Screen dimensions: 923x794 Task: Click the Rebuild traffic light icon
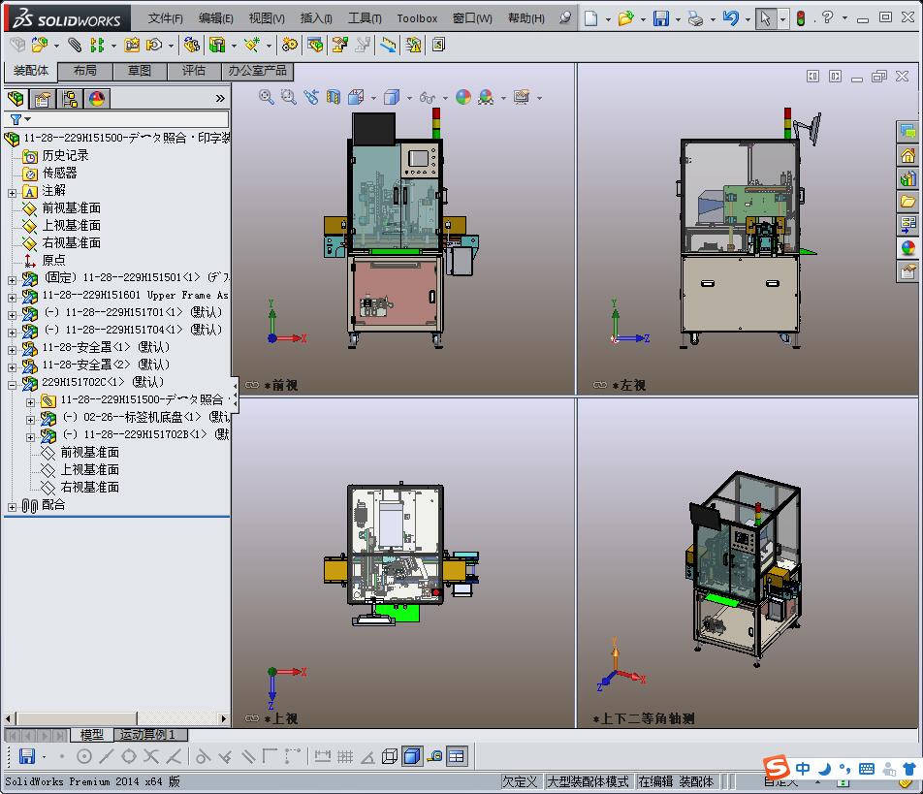tap(801, 18)
